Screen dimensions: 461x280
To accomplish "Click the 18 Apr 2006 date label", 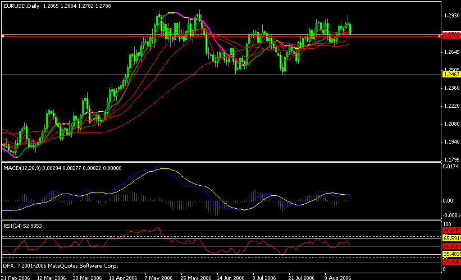I will (123, 277).
